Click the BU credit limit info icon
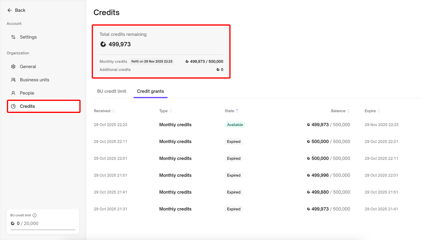The image size is (427, 240). click(x=35, y=215)
